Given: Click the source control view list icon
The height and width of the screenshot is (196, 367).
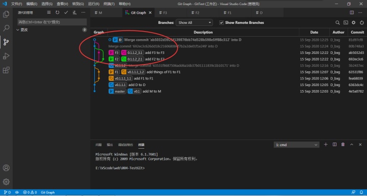Looking at the screenshot, I should click(49, 12).
